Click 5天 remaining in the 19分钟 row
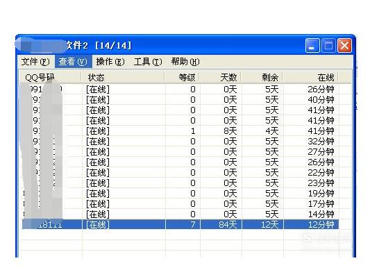This screenshot has height=270, width=370. (x=272, y=193)
